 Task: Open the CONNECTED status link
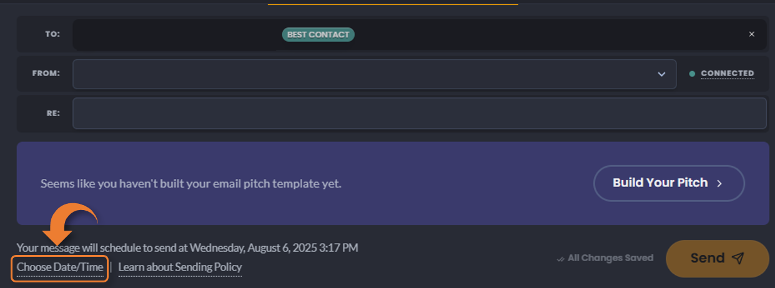point(728,74)
